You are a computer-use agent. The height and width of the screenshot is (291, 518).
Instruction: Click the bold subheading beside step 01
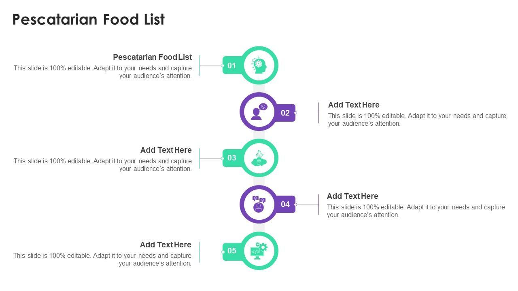pos(152,57)
